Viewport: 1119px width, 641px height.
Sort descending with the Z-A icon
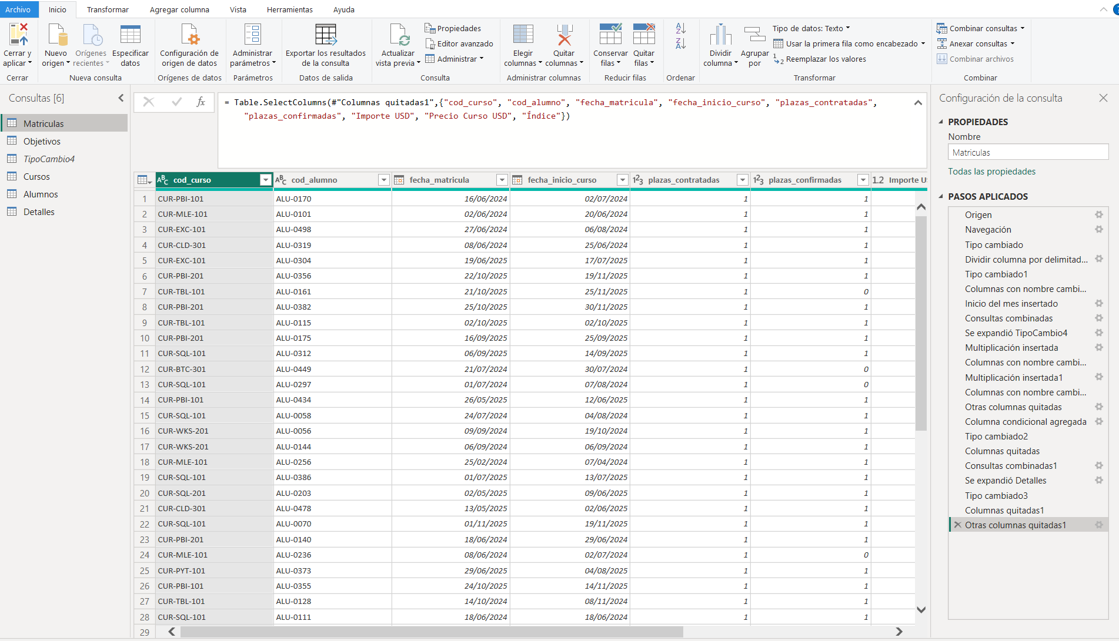[x=681, y=43]
